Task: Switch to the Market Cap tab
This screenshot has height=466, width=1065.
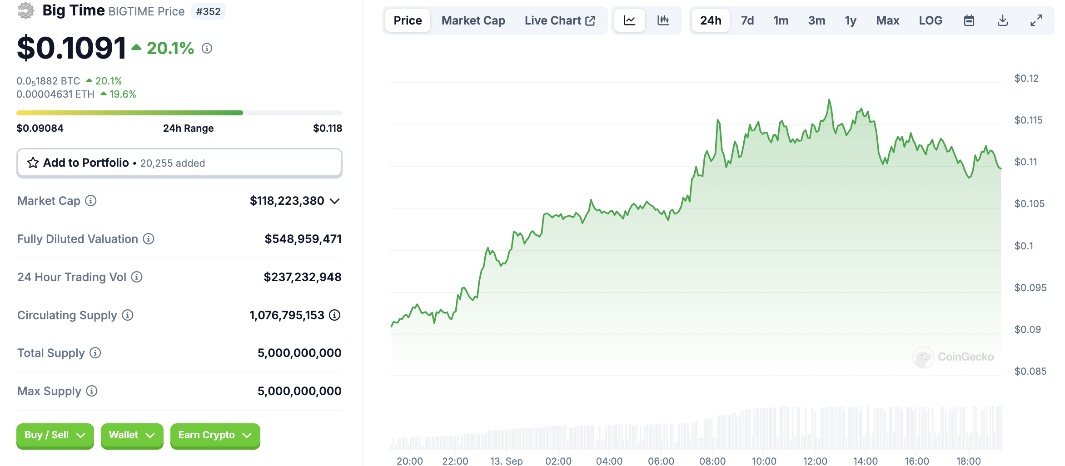Action: 473,20
